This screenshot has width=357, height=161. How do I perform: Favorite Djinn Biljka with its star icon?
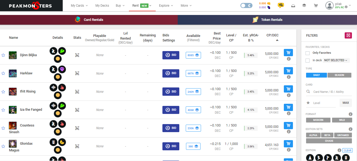3,55
